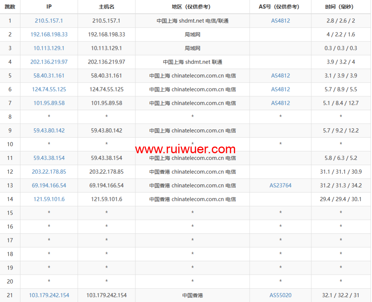Image resolution: width=372 pixels, height=302 pixels.
Task: Open the 10.113.129.1 IP link
Action: point(49,48)
